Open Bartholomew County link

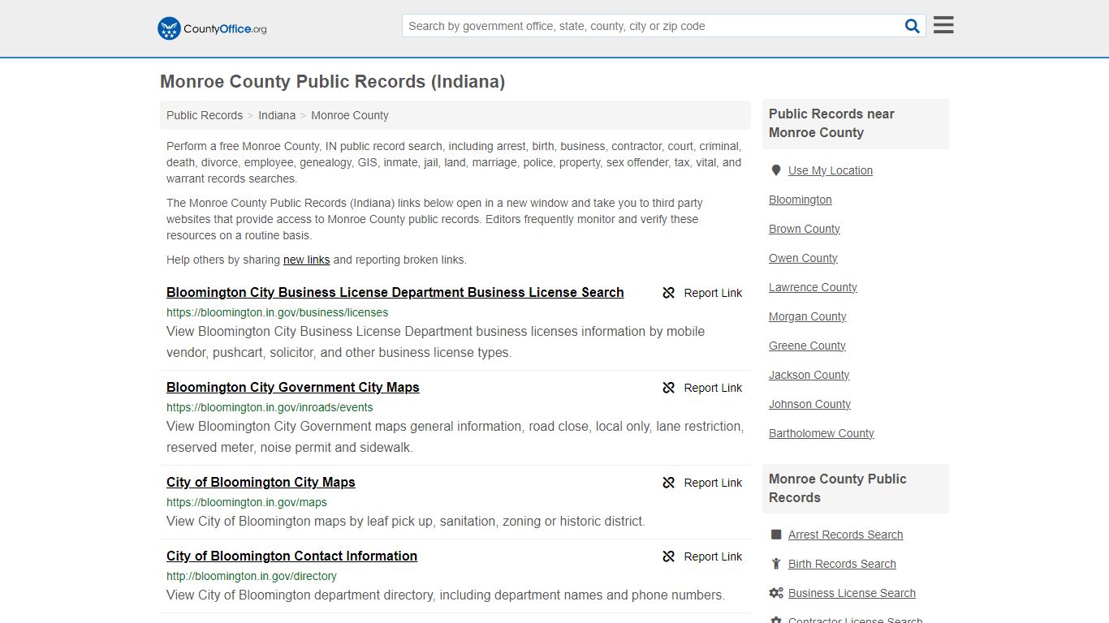822,433
